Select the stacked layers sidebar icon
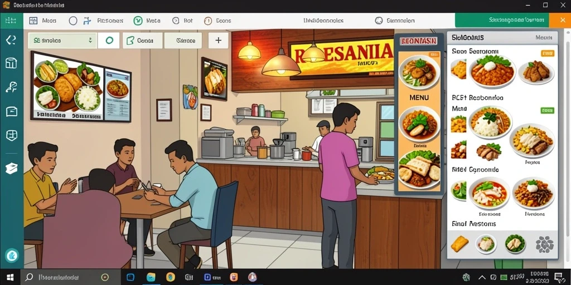 11,168
